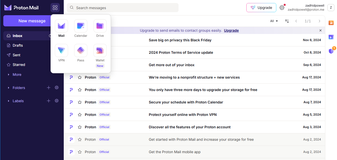Open the Contacts panel in the right sidebar
Viewport: 337px width, 160px height.
coord(331,23)
